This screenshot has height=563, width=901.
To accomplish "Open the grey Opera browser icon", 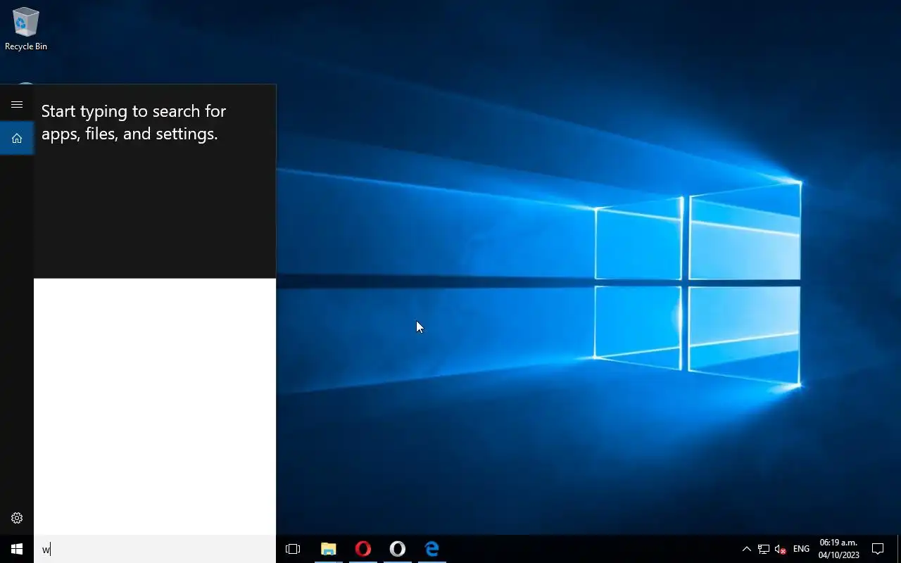I will tap(397, 549).
